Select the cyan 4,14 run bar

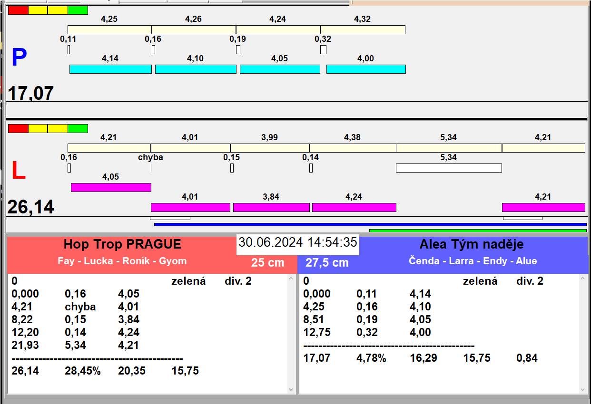point(110,69)
